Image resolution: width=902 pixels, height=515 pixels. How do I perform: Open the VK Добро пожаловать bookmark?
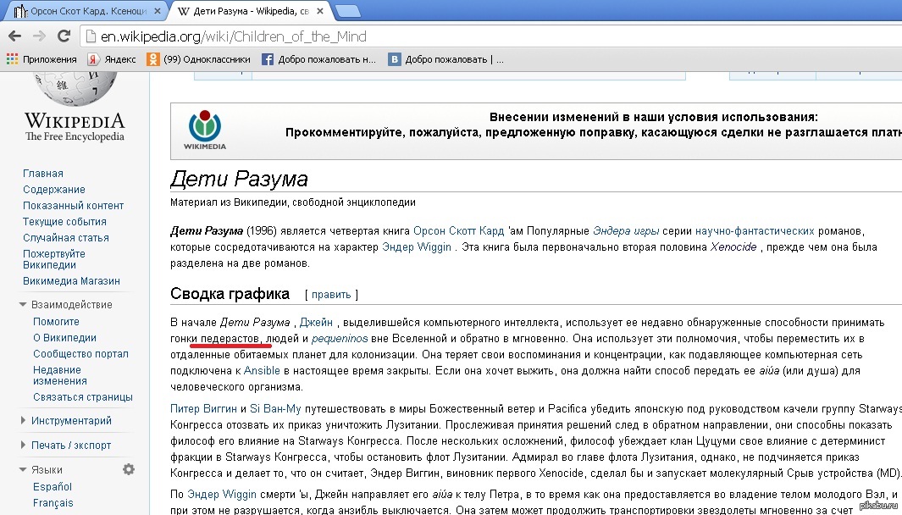pos(445,58)
